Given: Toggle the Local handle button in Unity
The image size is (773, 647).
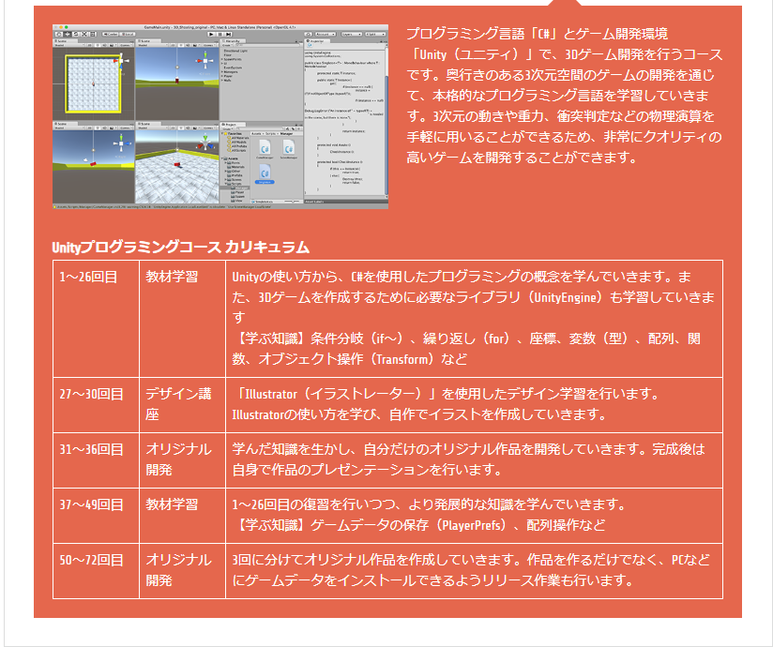Looking at the screenshot, I should pyautogui.click(x=128, y=34).
